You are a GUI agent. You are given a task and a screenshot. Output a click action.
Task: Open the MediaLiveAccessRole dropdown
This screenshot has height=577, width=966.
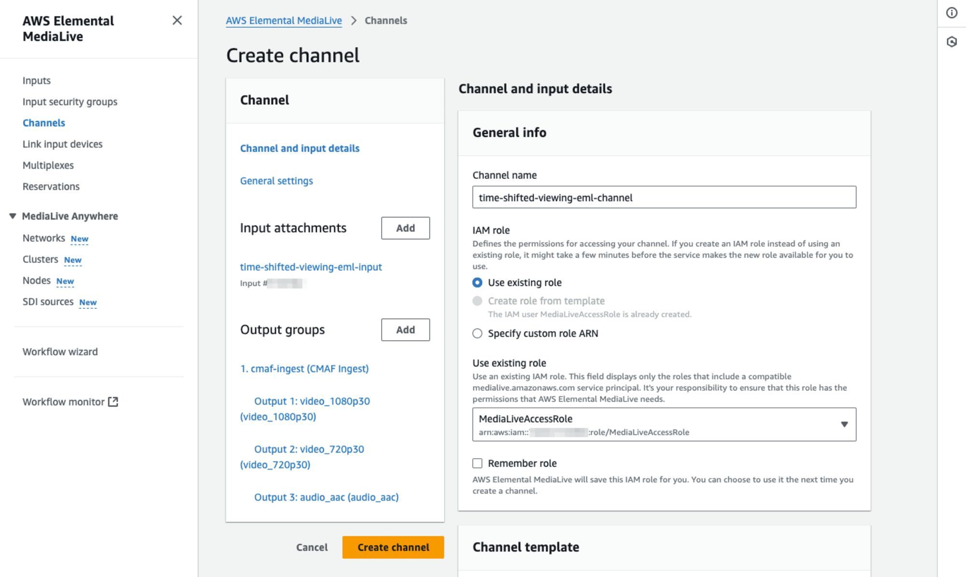coord(664,424)
